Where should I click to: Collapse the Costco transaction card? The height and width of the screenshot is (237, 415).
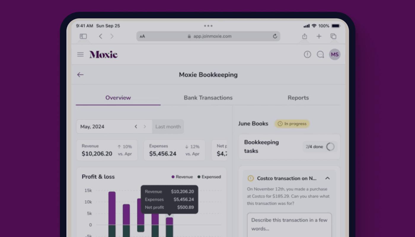(328, 178)
